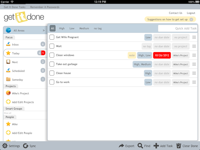Click the red overdue badge on Today
200x150 pixels.
coord(43,53)
